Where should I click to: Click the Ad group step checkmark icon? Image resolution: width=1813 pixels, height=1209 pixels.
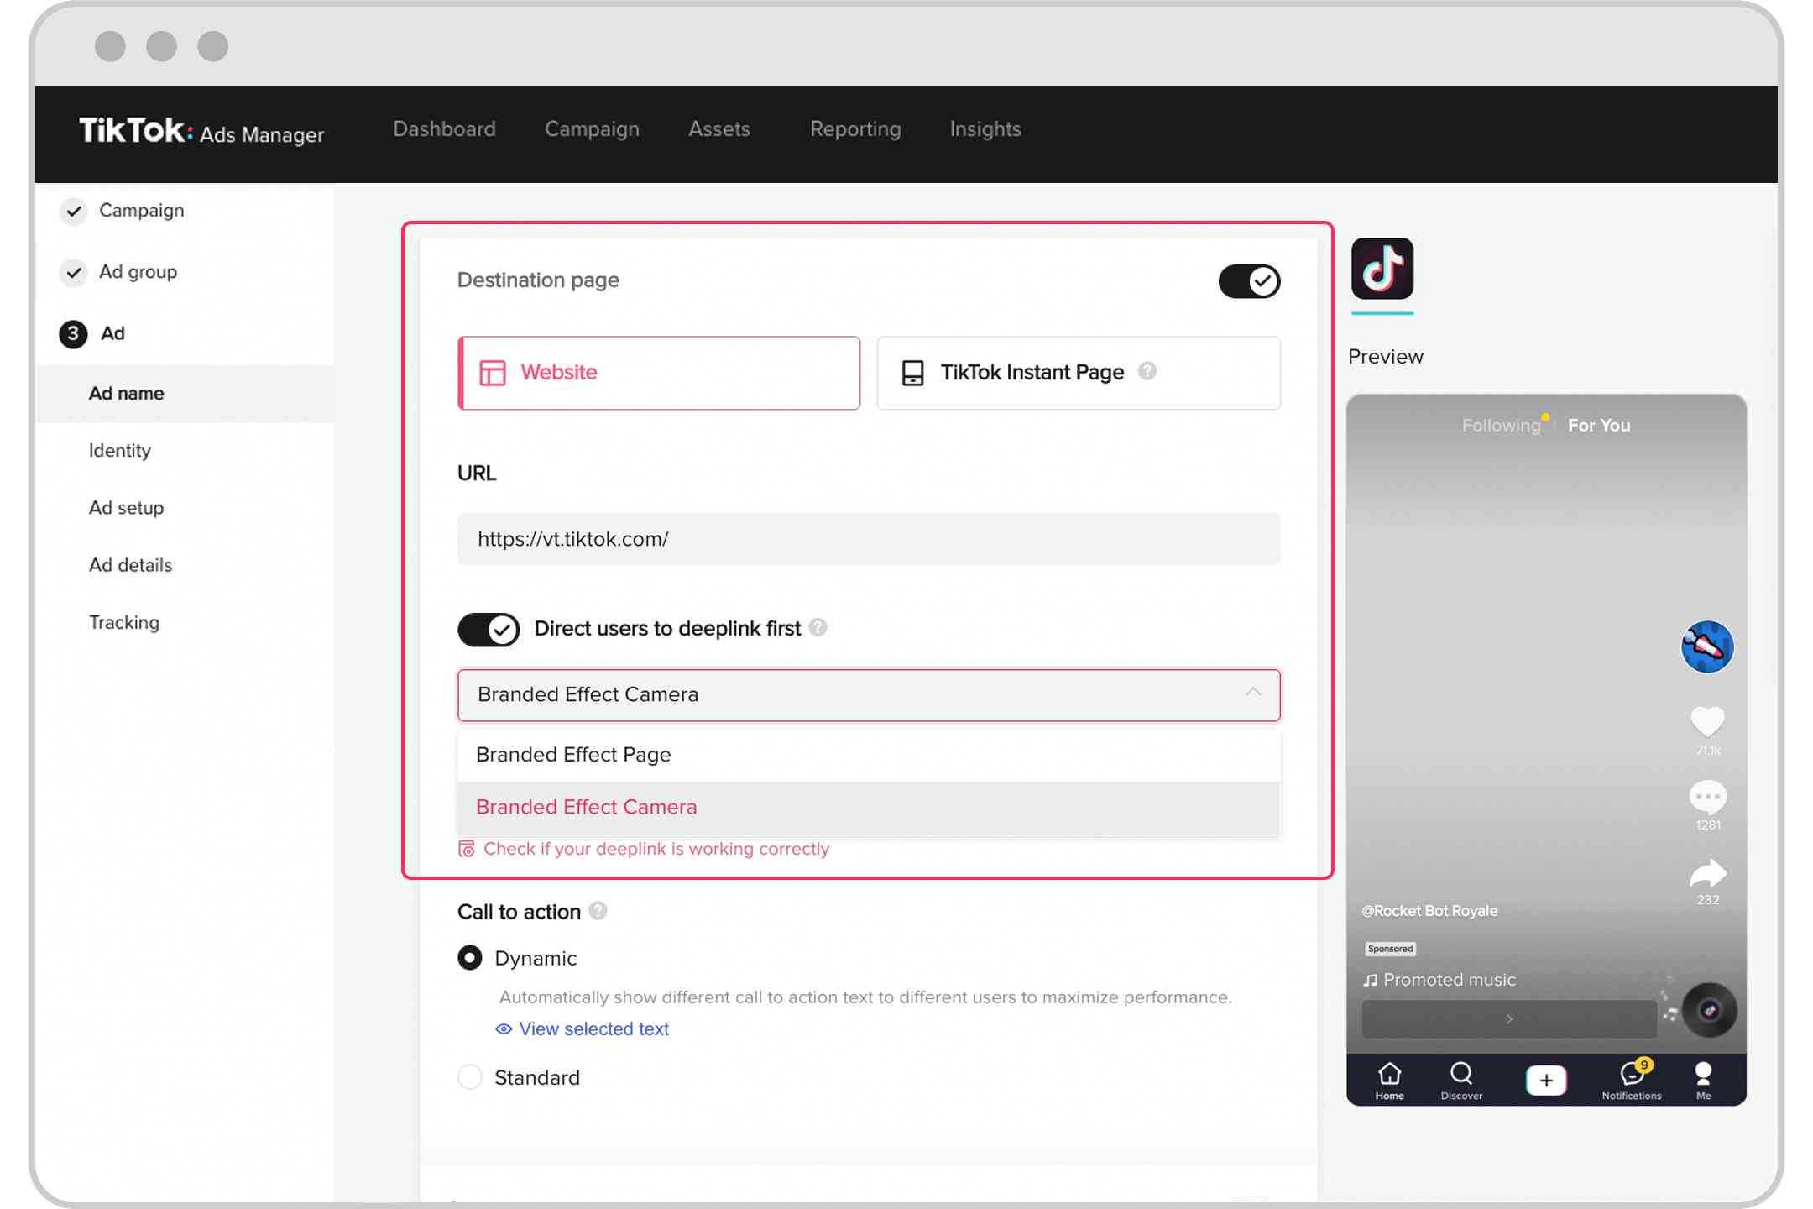74,272
